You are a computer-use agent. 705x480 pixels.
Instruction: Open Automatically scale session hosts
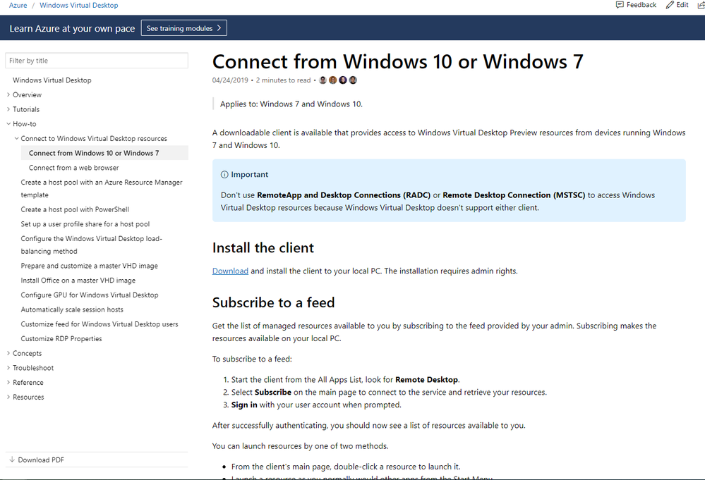[72, 309]
